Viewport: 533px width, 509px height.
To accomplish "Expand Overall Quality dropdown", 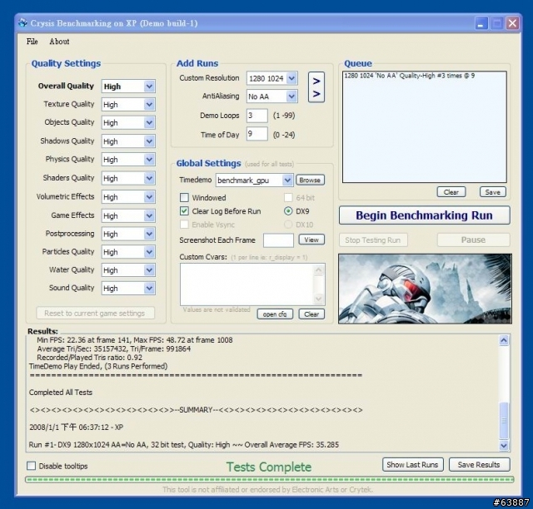I will click(x=149, y=86).
